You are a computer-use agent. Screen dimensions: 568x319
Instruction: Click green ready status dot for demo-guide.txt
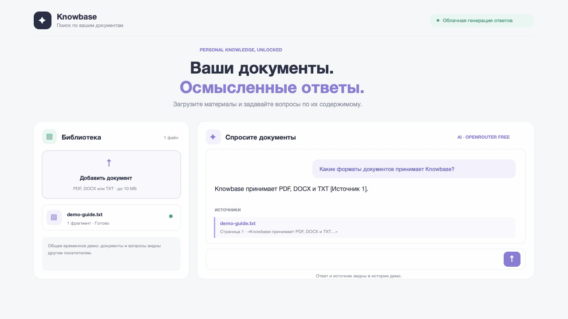click(x=171, y=216)
